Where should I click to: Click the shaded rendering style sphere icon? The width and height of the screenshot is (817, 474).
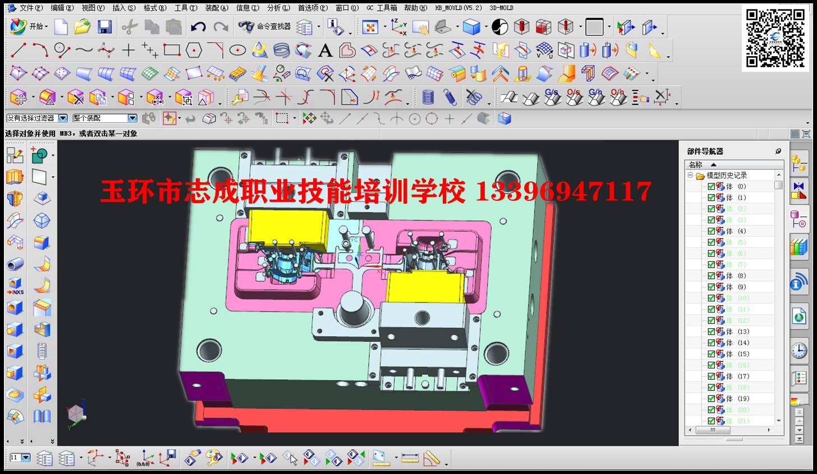point(499,26)
